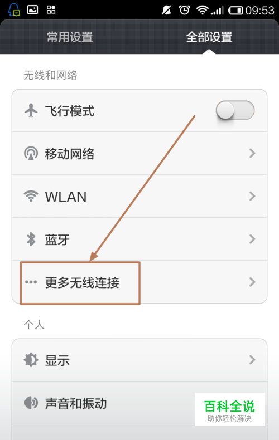The image size is (279, 440).
Task: Tap the sound speaker icon
Action: click(x=31, y=403)
